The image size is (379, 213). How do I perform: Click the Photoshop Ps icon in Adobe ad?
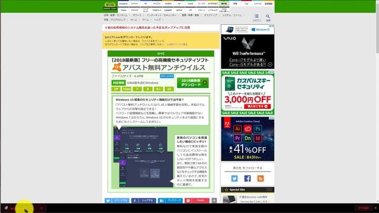[258, 129]
